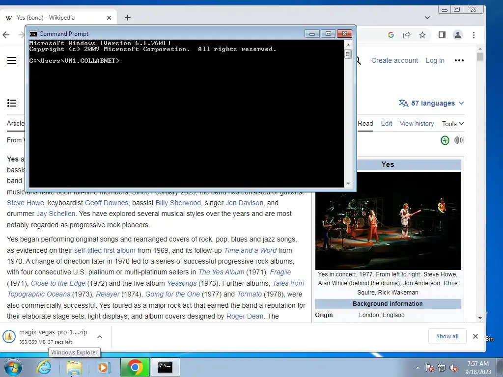Viewport: 503px width, 377px height.
Task: Open Chrome profile avatar
Action: (458, 35)
